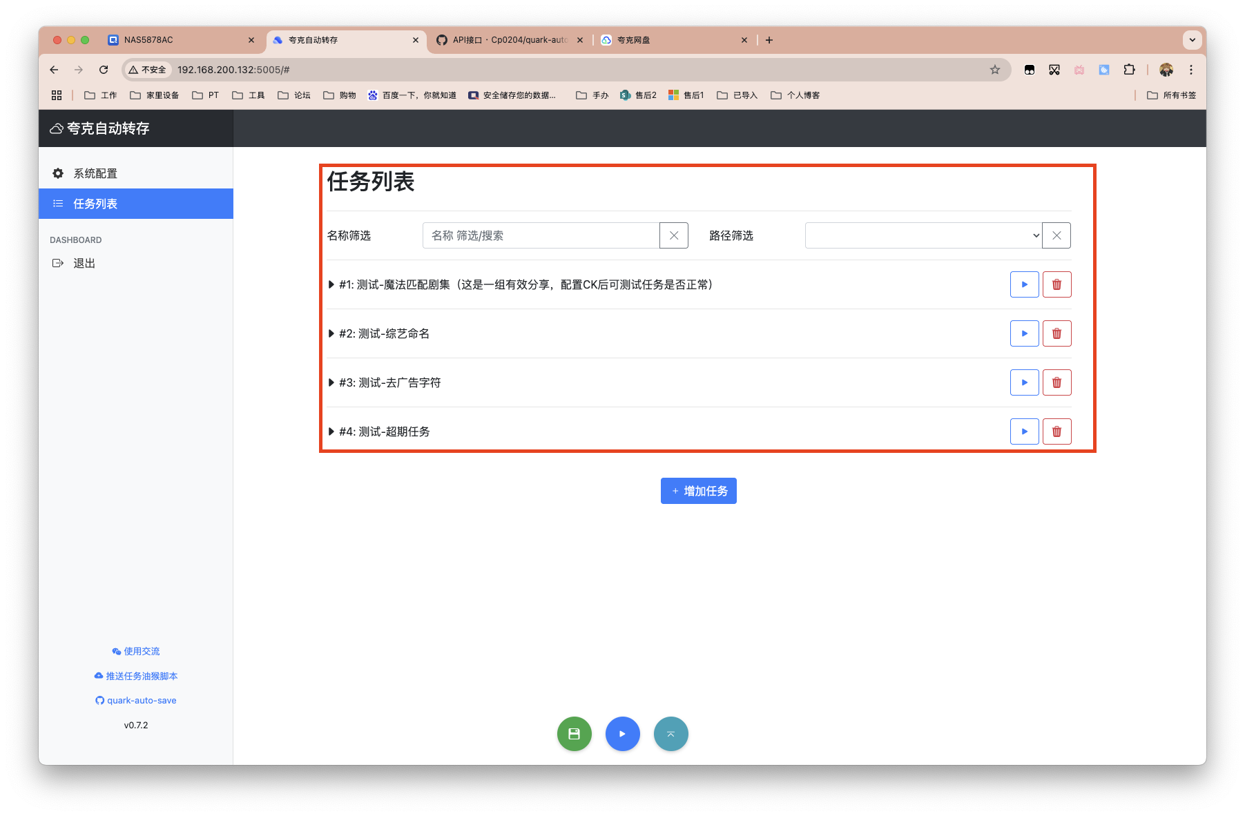
Task: Click the 增加任务 button
Action: [698, 490]
